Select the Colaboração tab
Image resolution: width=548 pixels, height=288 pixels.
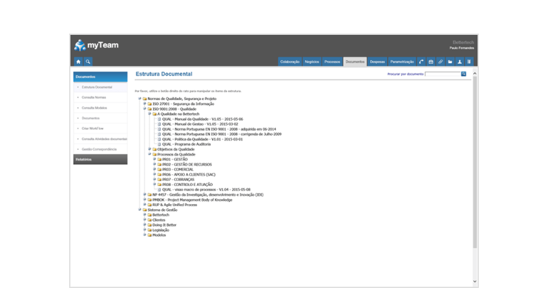pos(290,62)
